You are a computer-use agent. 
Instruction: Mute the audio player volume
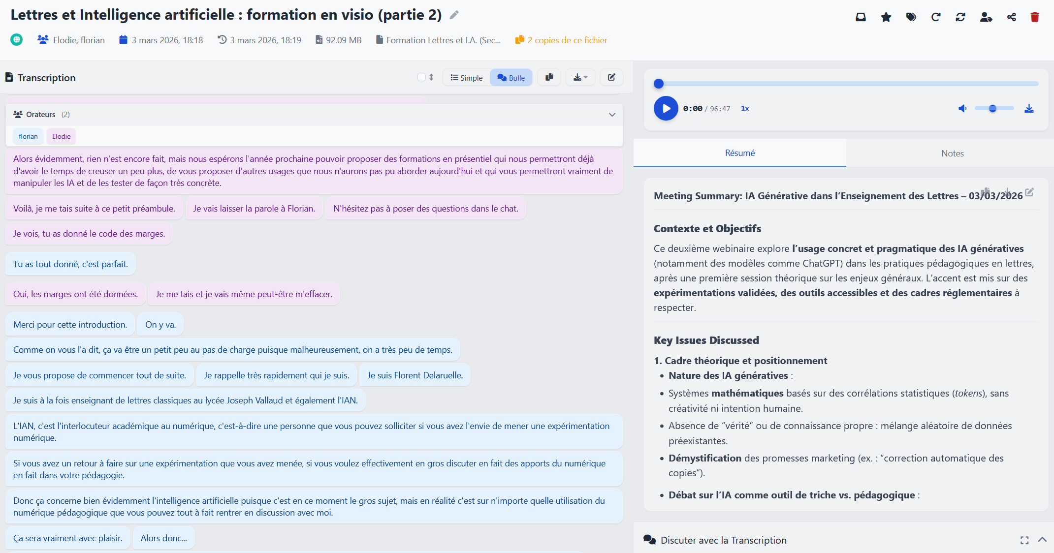pyautogui.click(x=962, y=109)
